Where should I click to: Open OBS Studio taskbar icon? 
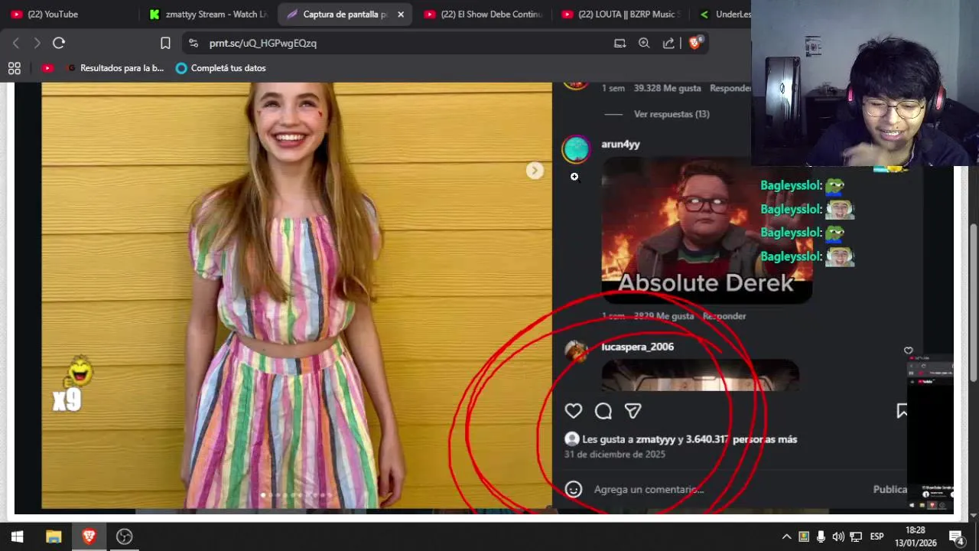pyautogui.click(x=124, y=536)
